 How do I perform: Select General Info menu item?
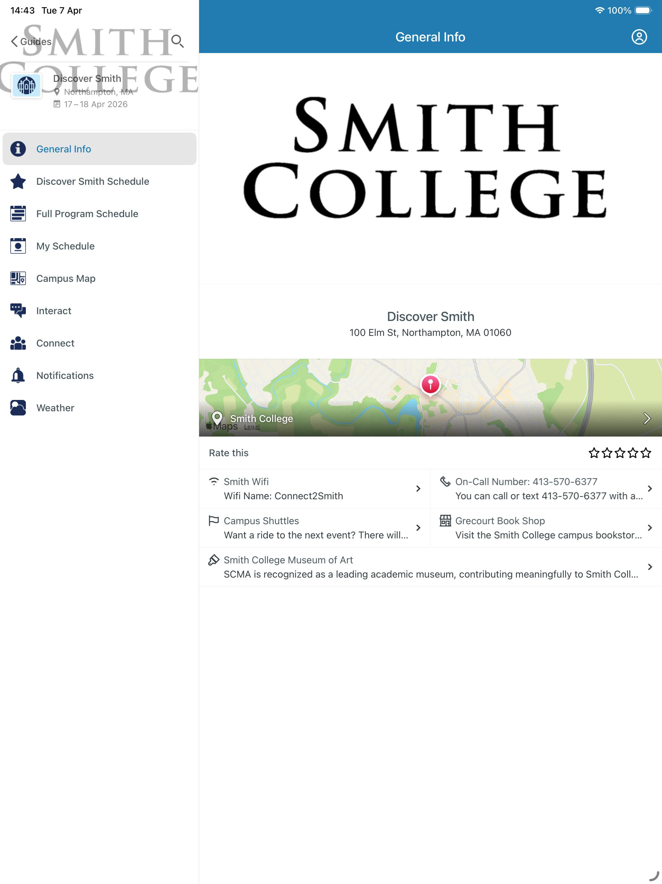pyautogui.click(x=100, y=149)
